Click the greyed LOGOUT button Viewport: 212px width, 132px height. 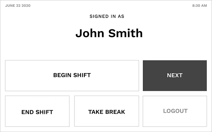(175, 111)
